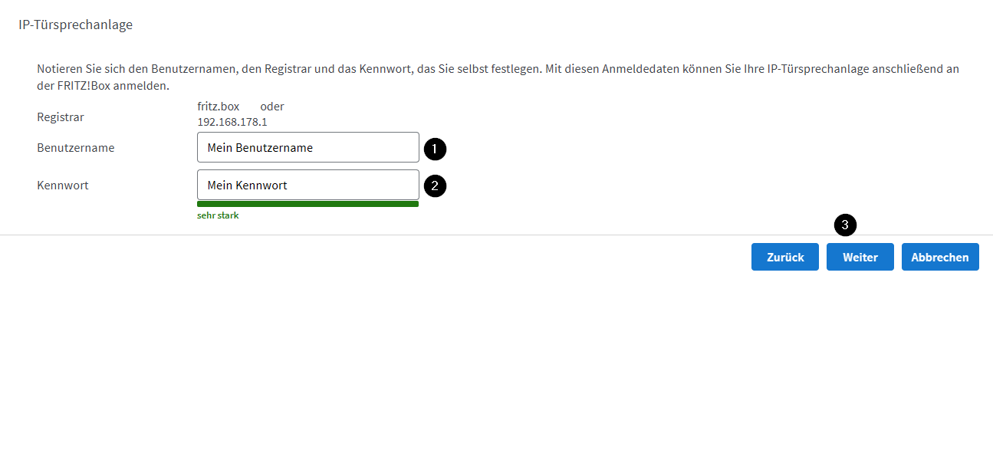Click the Benutzername field label
Viewport: 993px width, 450px height.
pyautogui.click(x=75, y=148)
